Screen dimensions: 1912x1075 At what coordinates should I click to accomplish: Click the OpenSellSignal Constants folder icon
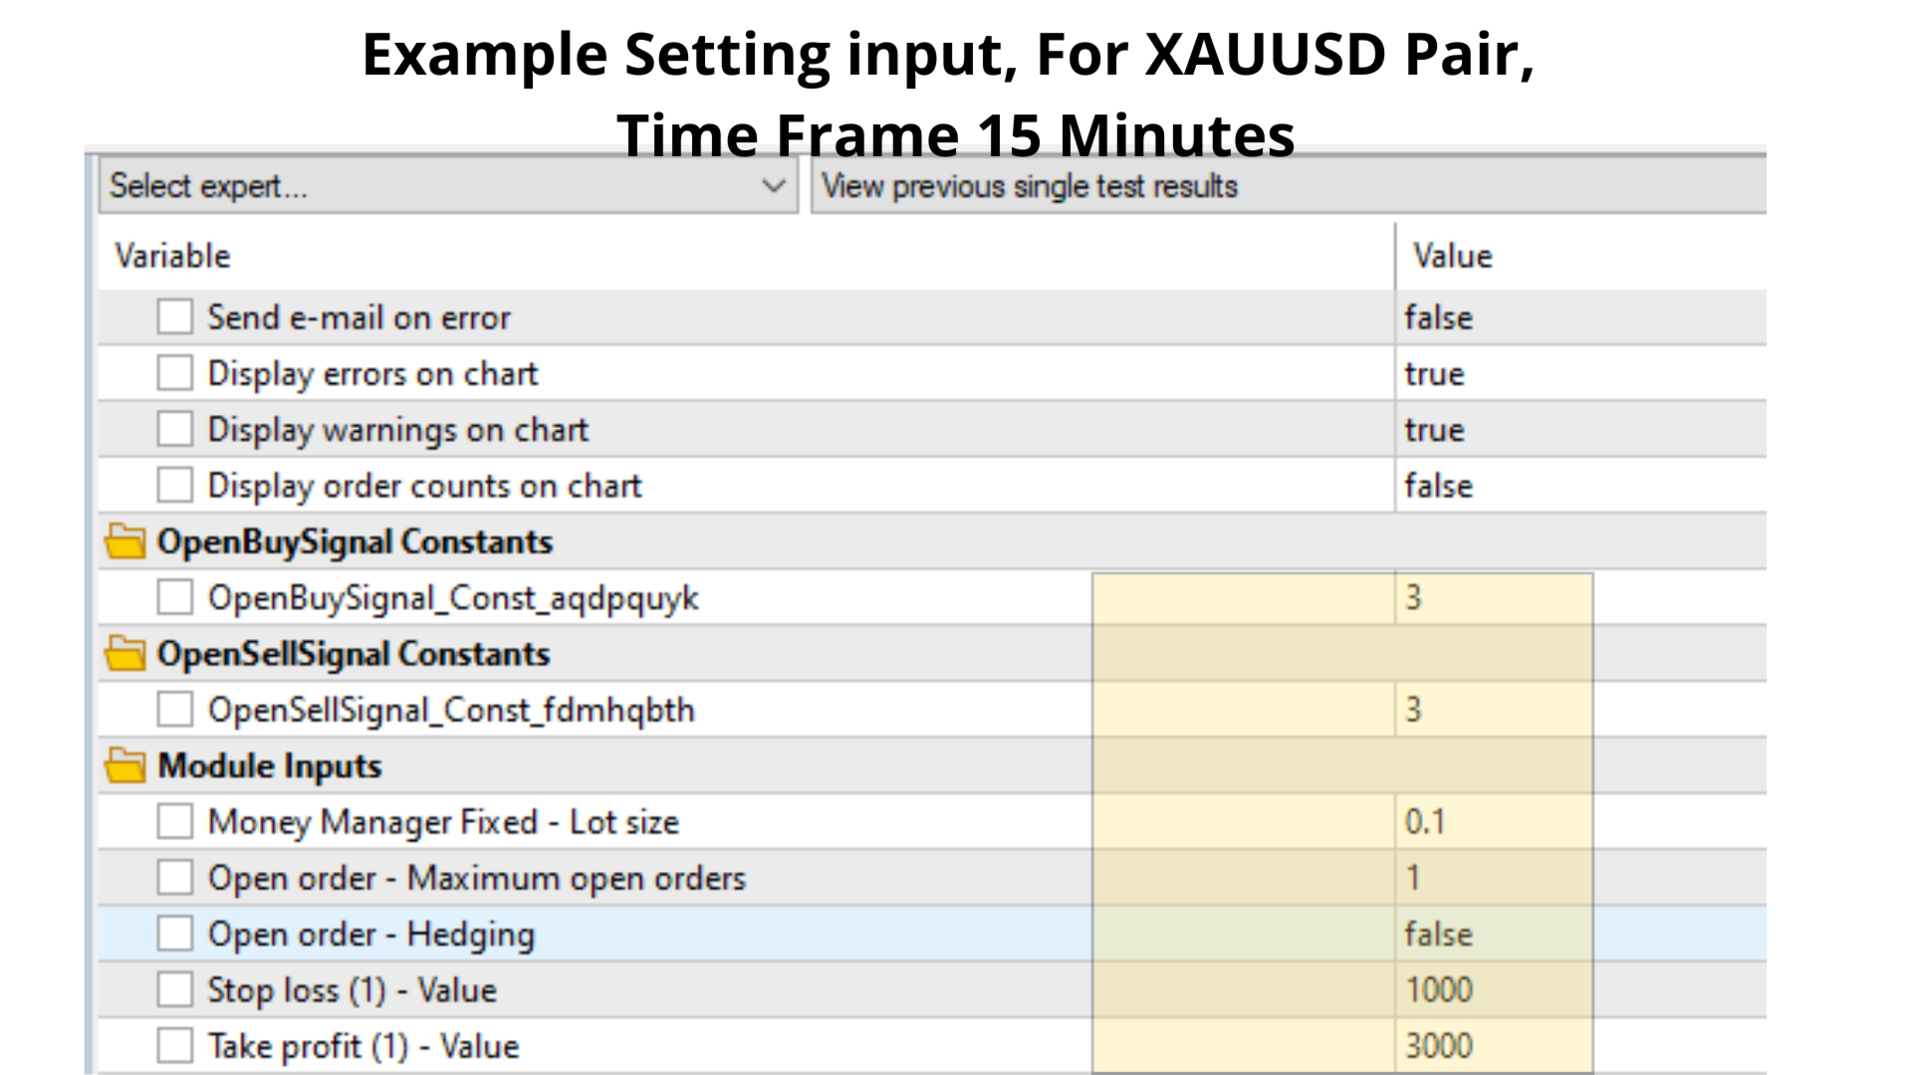click(x=125, y=654)
